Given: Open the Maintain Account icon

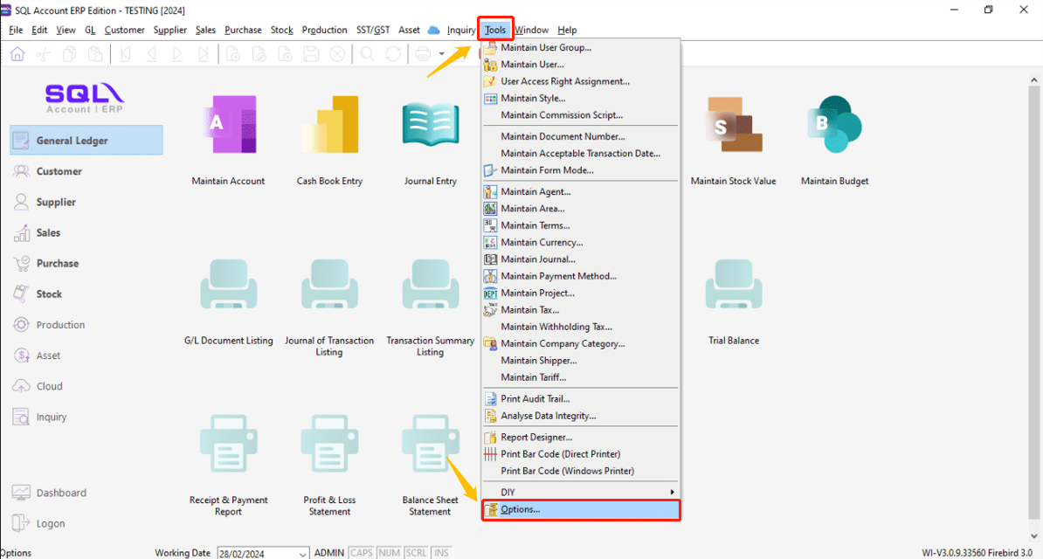Looking at the screenshot, I should click(x=228, y=127).
